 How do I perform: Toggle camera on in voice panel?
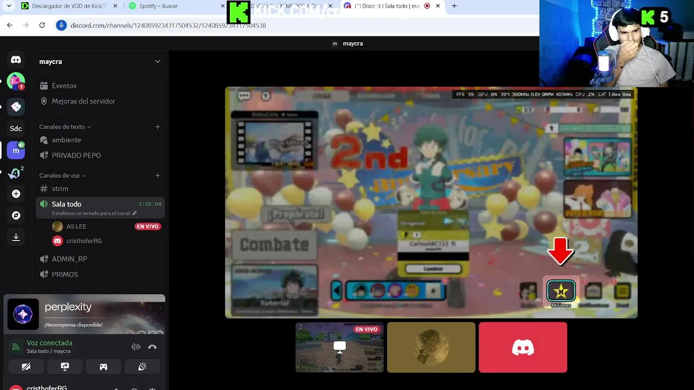point(26,367)
